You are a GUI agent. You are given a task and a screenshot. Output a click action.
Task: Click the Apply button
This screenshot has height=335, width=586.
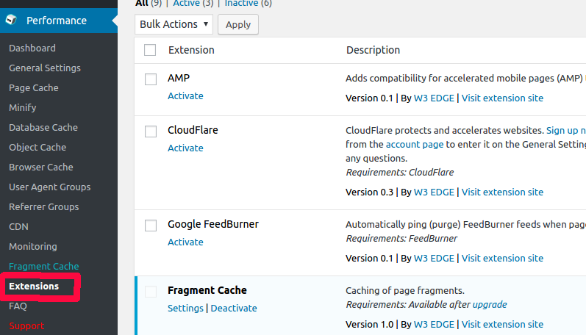pyautogui.click(x=238, y=25)
